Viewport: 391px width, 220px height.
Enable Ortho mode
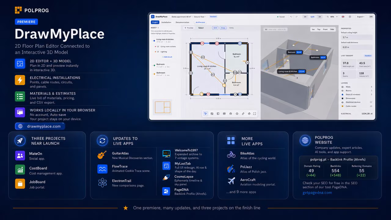[x=232, y=28]
